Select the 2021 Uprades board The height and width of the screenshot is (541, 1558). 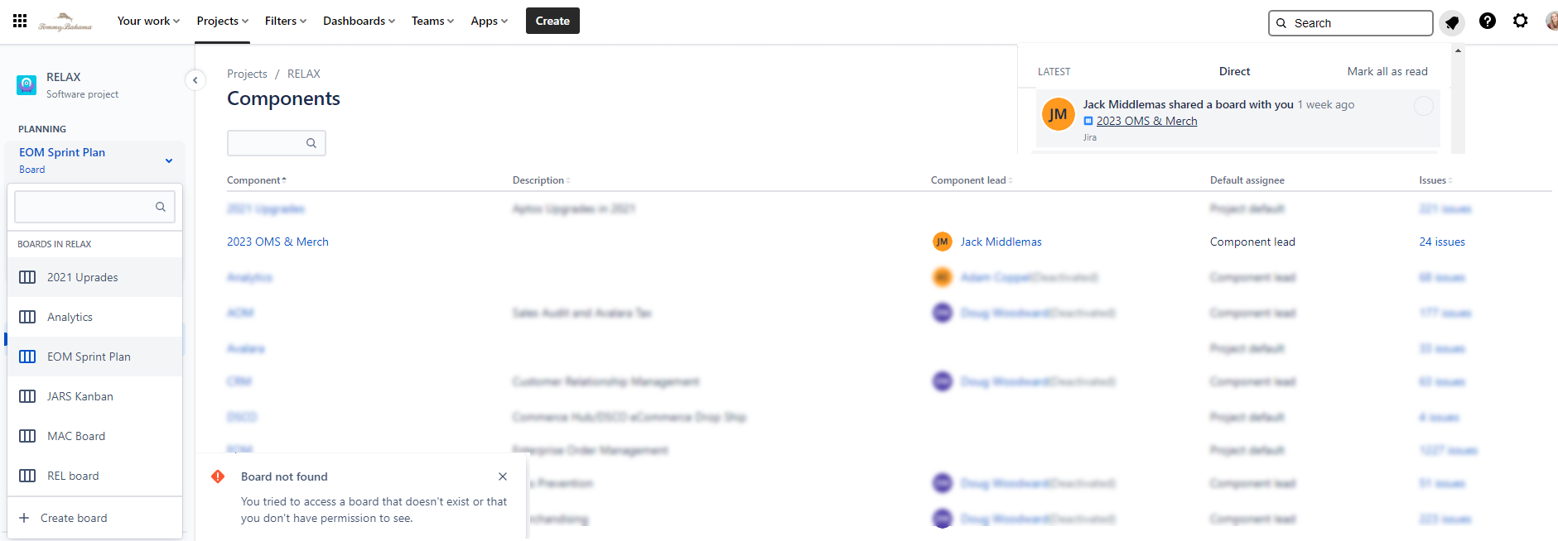tap(94, 277)
